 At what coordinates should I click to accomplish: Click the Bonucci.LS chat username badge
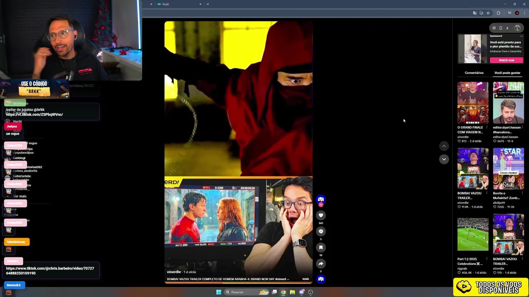pyautogui.click(x=14, y=285)
